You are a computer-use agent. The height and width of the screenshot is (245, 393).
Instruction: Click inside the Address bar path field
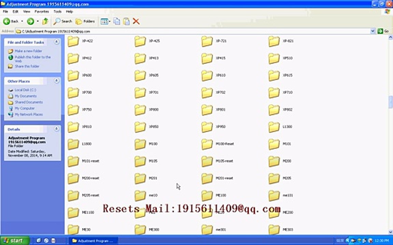click(x=192, y=31)
